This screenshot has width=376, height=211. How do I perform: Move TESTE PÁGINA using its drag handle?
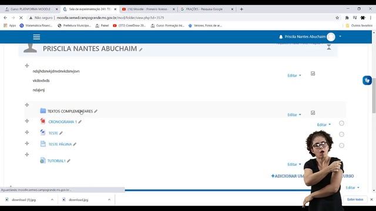[x=27, y=143]
